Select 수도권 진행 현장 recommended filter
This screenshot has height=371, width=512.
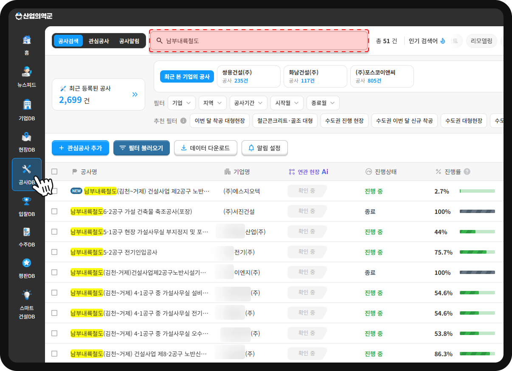(344, 121)
